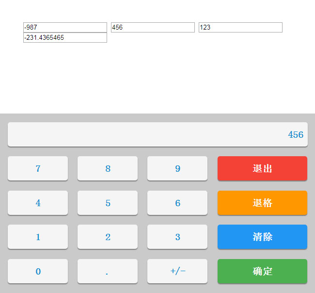The width and height of the screenshot is (315, 293).
Task: Tap the 5 key on keypad
Action: (x=108, y=203)
